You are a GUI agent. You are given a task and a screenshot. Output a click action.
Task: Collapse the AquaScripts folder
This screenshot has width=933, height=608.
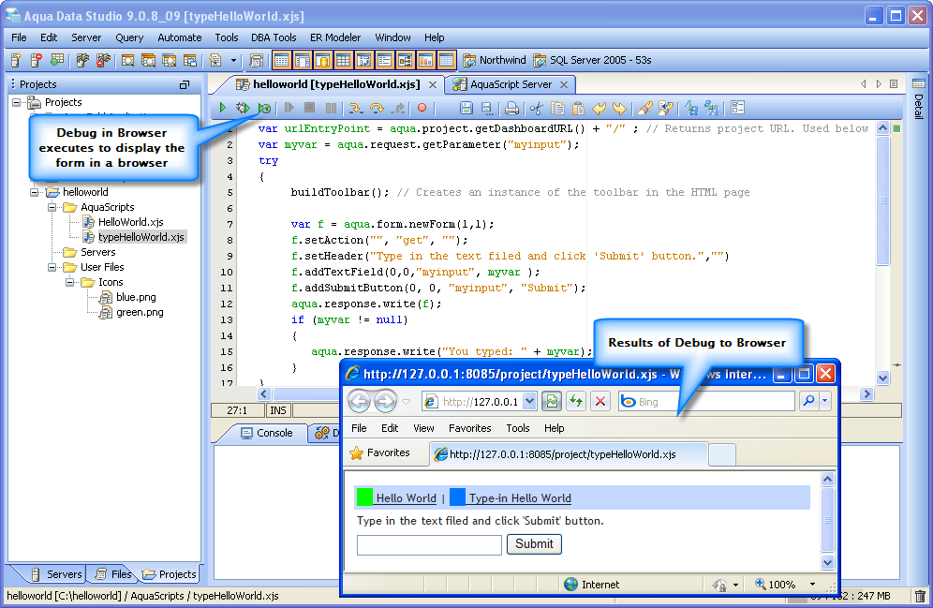[x=52, y=207]
